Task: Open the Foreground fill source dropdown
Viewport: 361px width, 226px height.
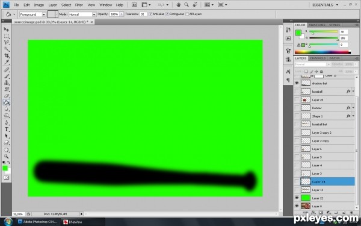Action: 44,14
